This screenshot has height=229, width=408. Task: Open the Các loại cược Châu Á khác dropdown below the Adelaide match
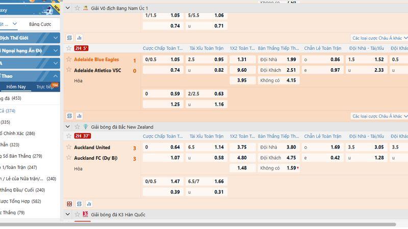(379, 116)
